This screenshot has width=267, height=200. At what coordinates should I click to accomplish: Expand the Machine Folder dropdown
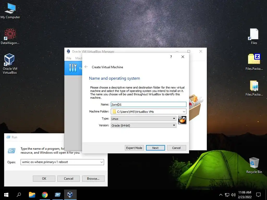click(184, 111)
